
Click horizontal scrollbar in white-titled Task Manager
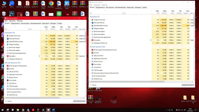pyautogui.click(x=127, y=82)
